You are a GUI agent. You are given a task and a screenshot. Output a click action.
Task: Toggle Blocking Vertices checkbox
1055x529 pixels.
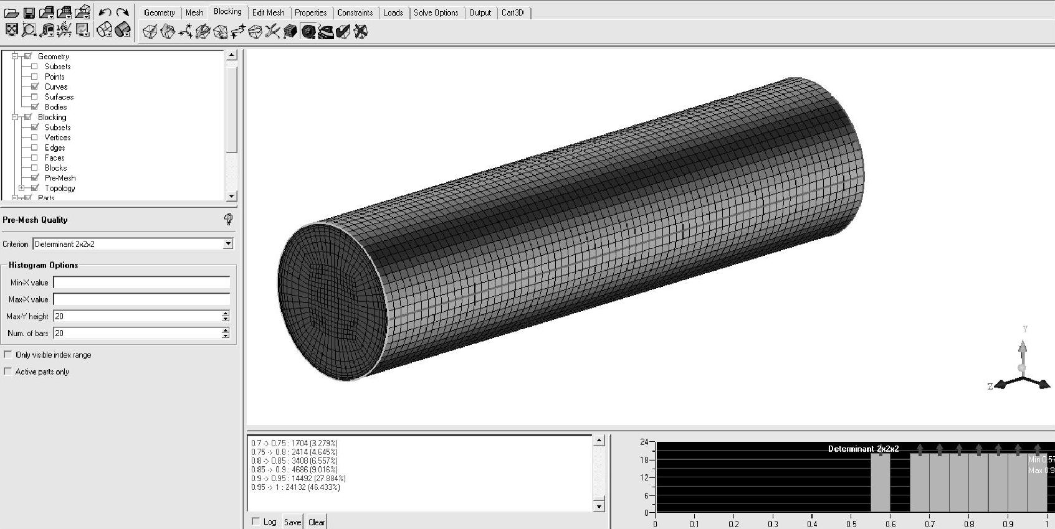click(35, 137)
